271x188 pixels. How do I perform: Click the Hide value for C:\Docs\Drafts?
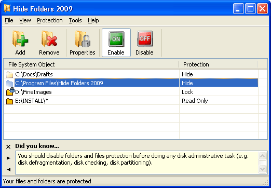[x=187, y=74]
